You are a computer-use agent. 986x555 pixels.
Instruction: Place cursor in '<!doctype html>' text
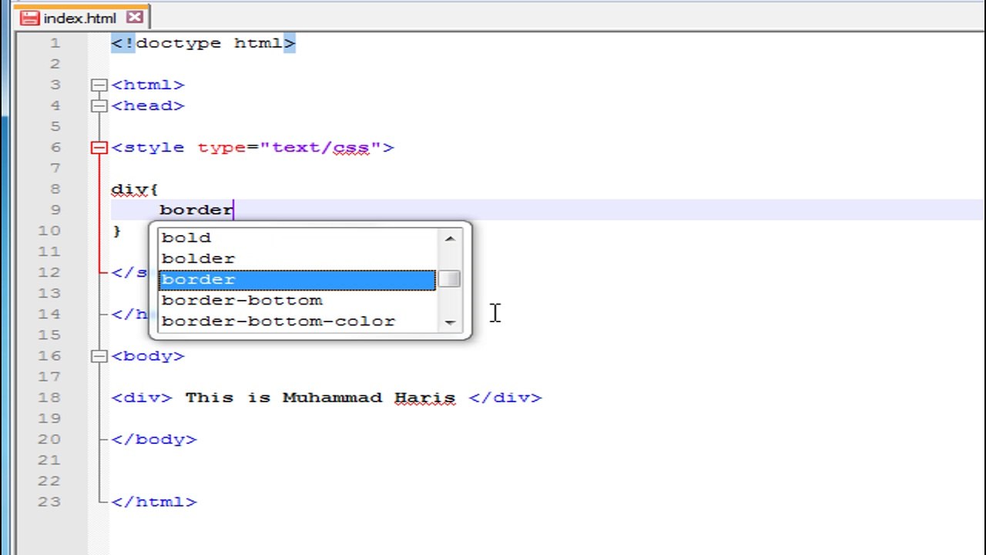pyautogui.click(x=203, y=43)
